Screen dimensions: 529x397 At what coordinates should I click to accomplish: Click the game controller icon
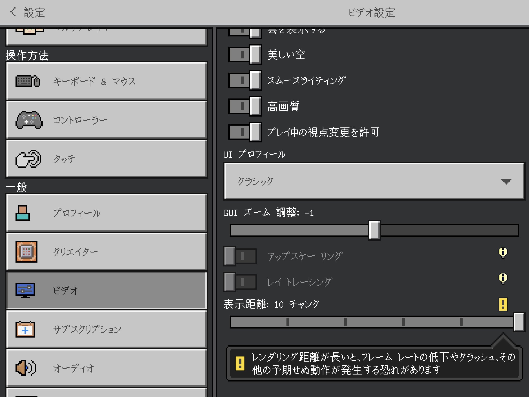[29, 120]
